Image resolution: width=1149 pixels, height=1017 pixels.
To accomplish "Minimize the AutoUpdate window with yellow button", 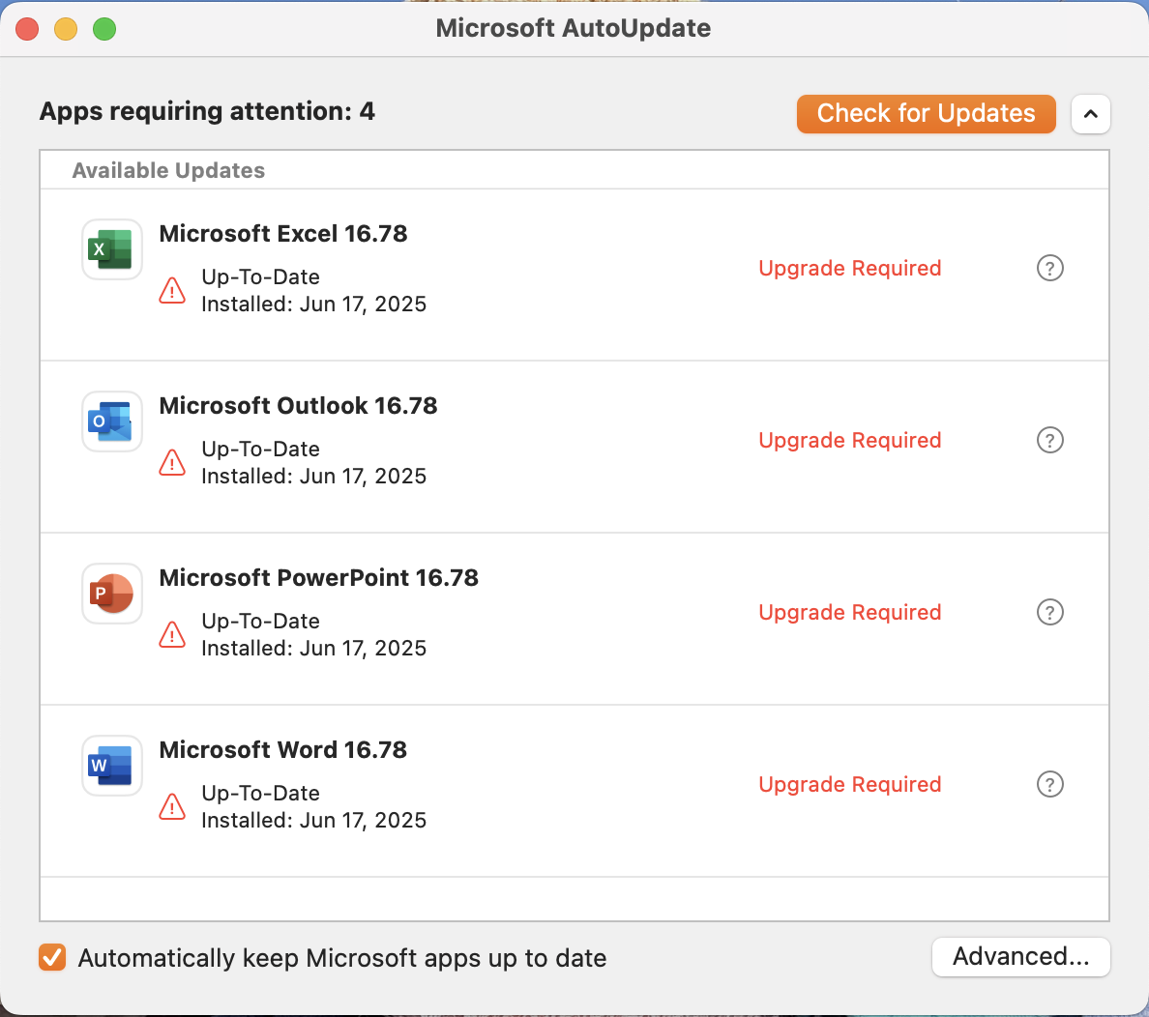I will (66, 29).
